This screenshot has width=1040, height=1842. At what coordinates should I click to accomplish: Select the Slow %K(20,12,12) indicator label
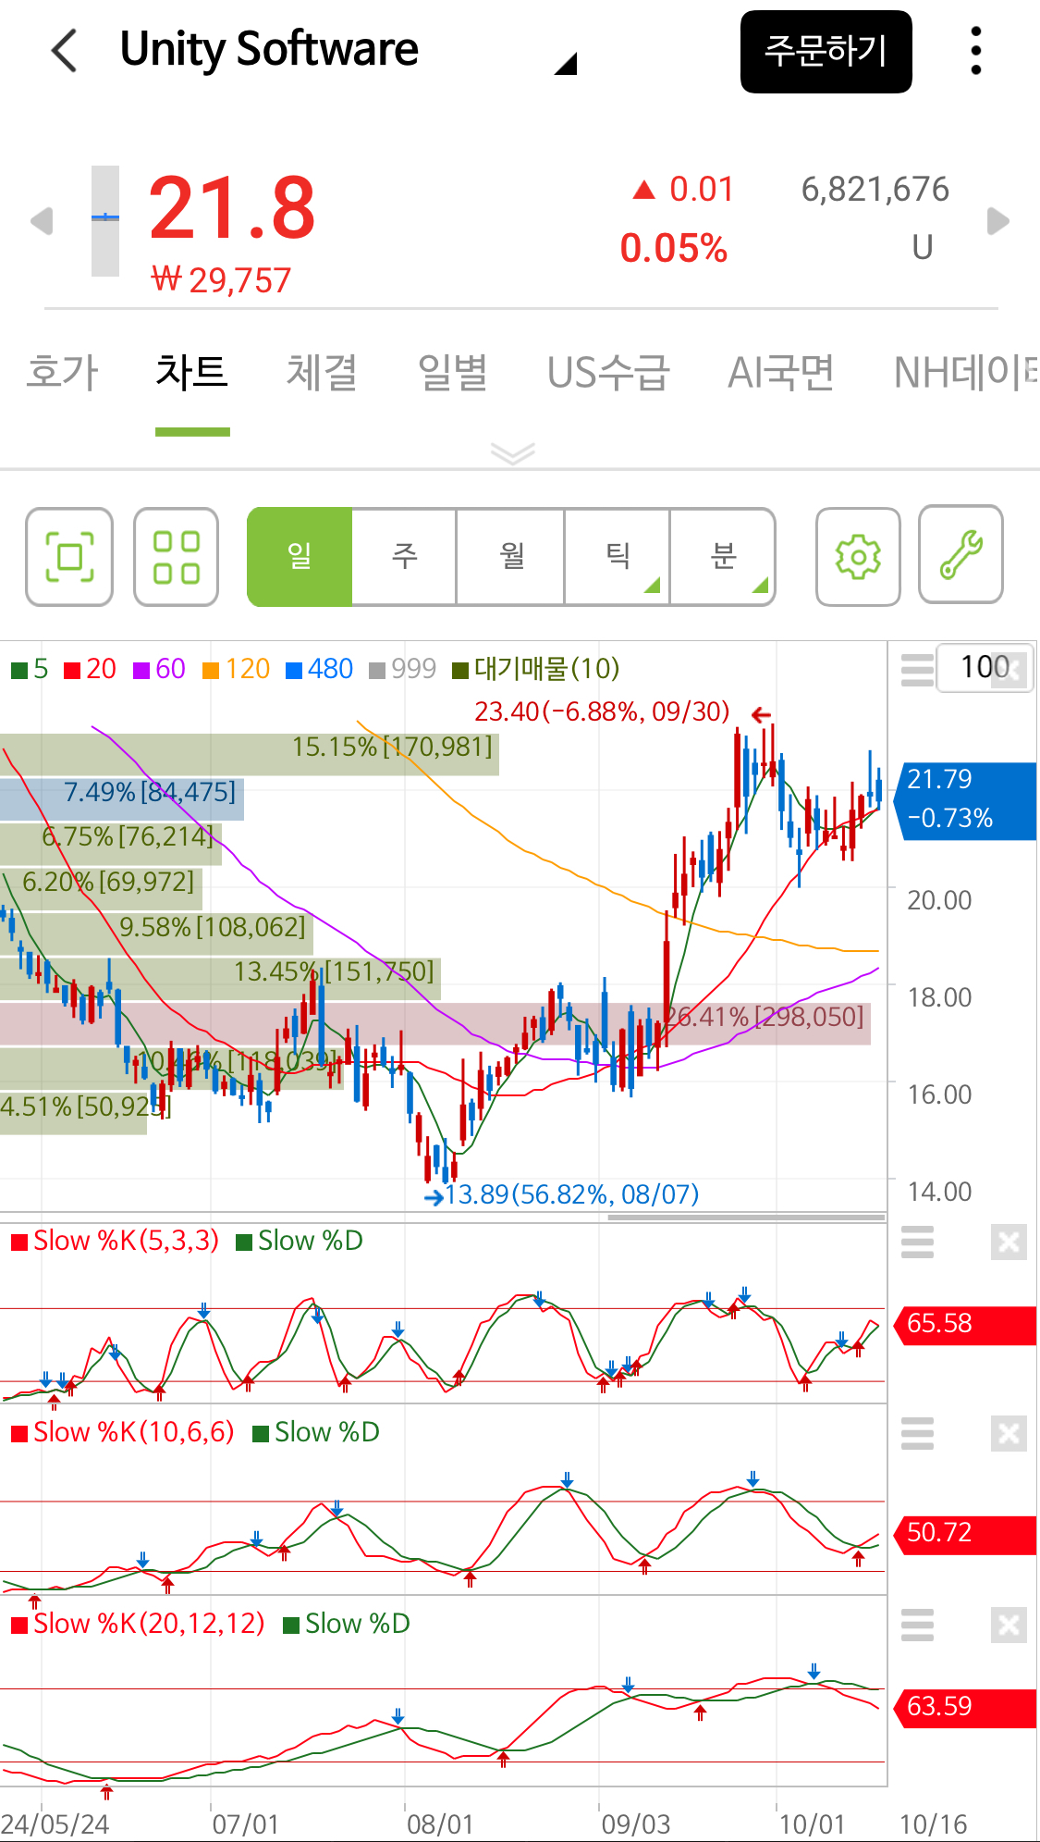pos(139,1624)
